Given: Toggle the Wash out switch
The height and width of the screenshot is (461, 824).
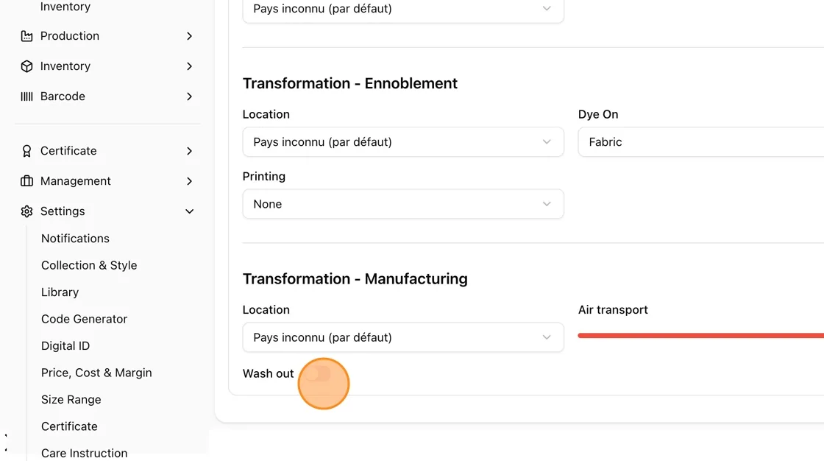Looking at the screenshot, I should (318, 373).
